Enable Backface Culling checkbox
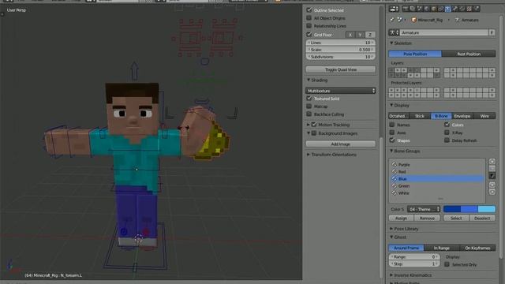This screenshot has width=505, height=284. (309, 114)
